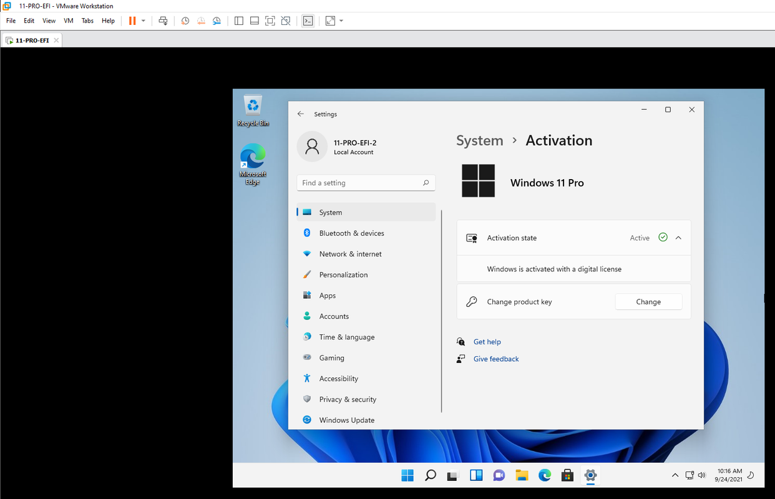Open Recycle Bin desktop icon
Image resolution: width=775 pixels, height=499 pixels.
point(253,111)
